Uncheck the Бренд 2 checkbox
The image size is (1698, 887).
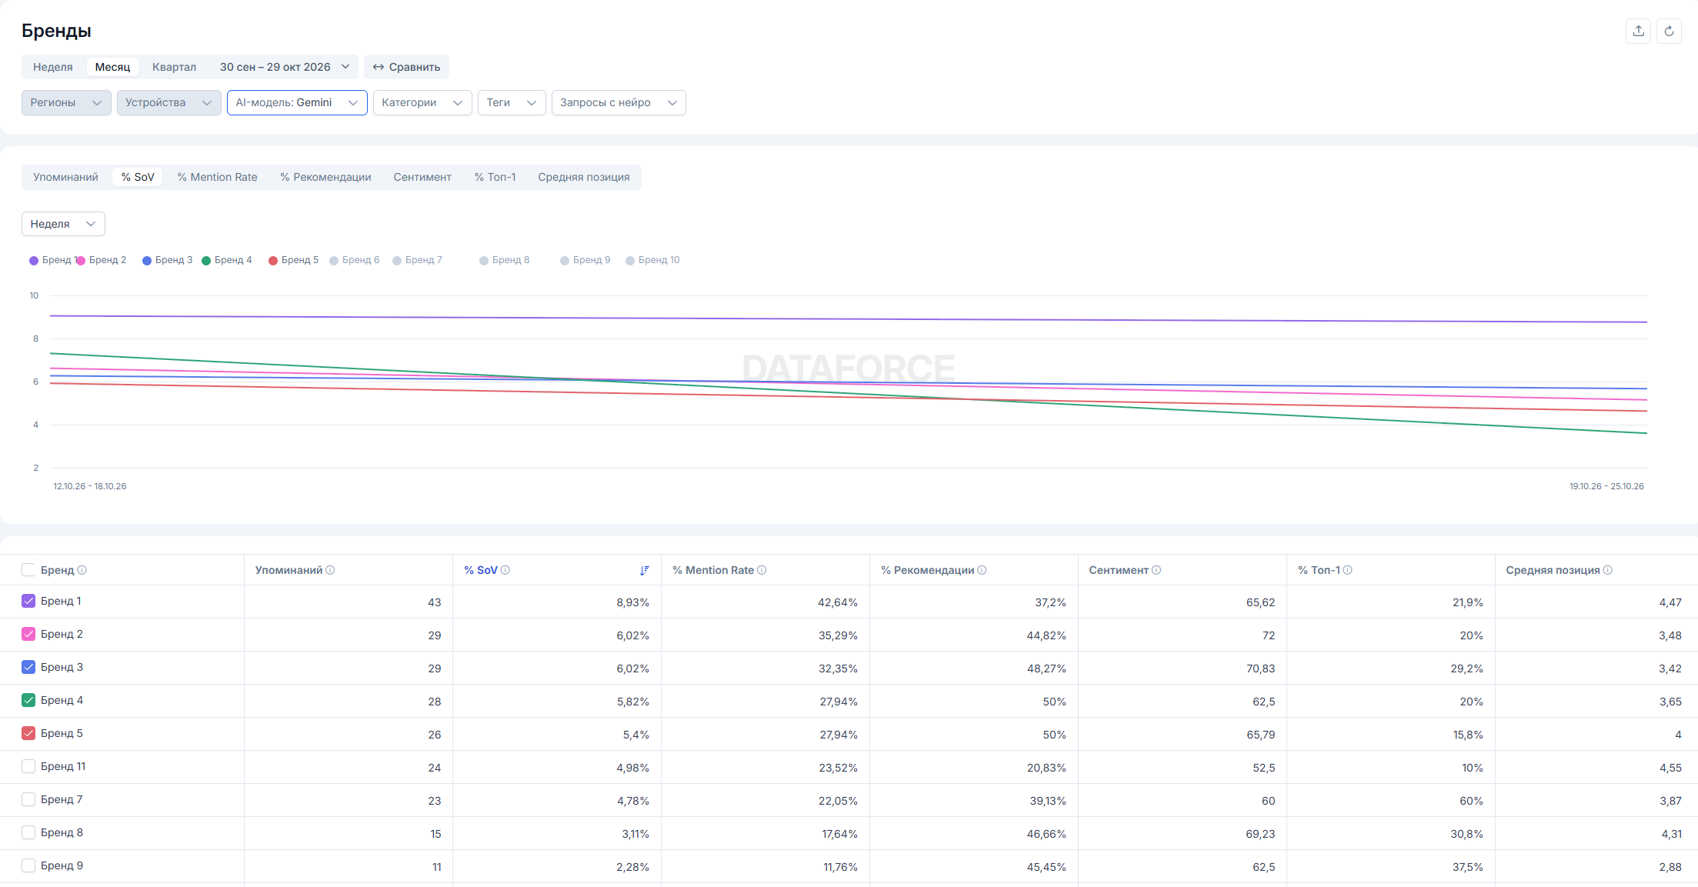pyautogui.click(x=28, y=634)
